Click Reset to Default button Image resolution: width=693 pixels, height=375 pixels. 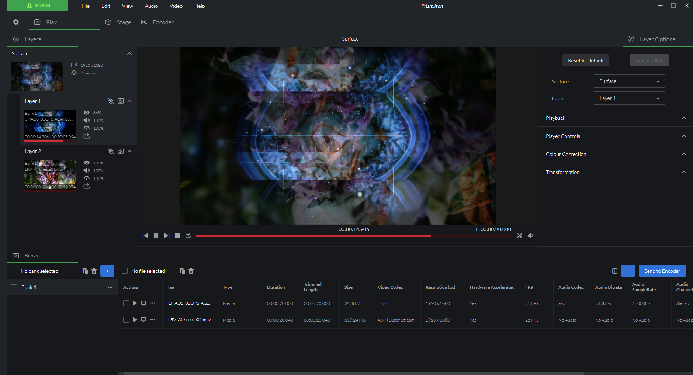tap(586, 60)
